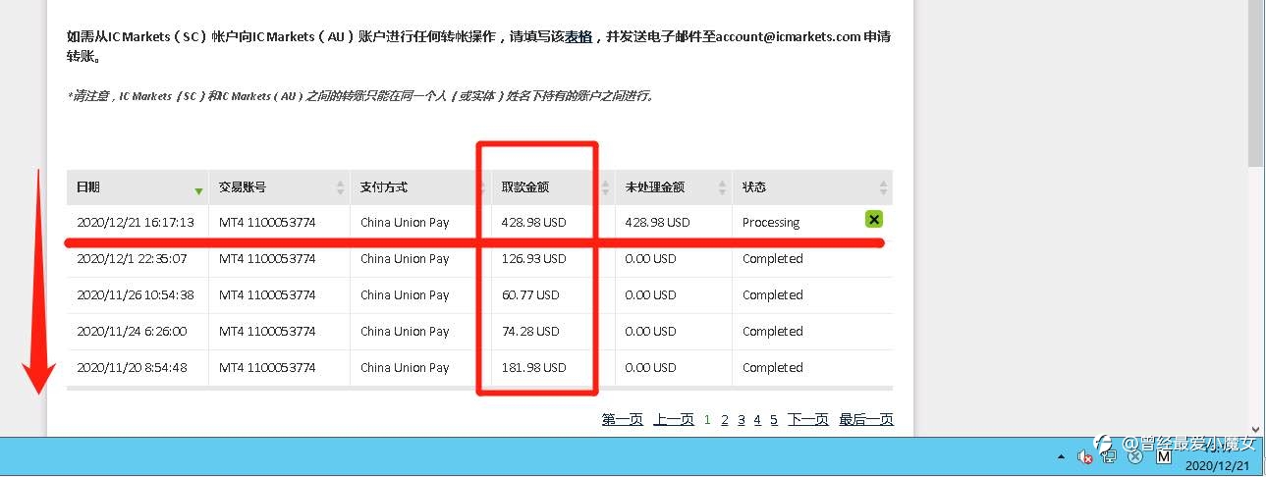The image size is (1266, 477).
Task: Go to 第一页 of withdrawal history
Action: click(x=623, y=419)
